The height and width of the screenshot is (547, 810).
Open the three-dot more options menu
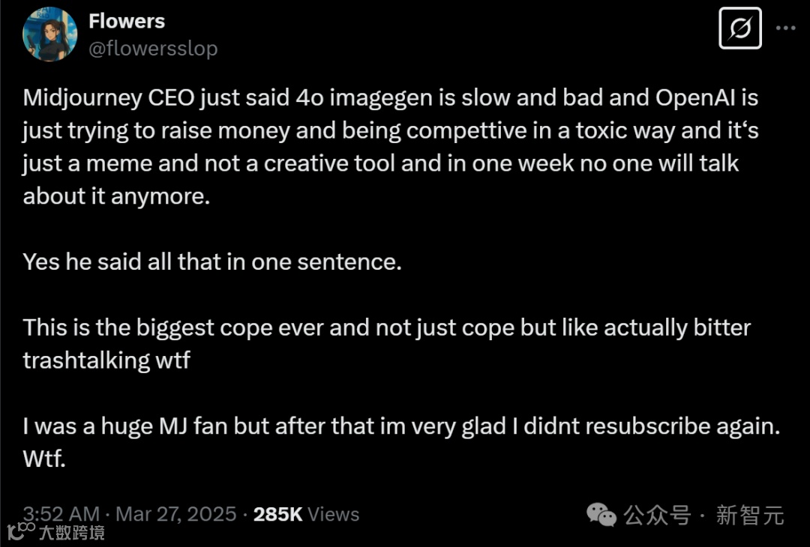[785, 28]
